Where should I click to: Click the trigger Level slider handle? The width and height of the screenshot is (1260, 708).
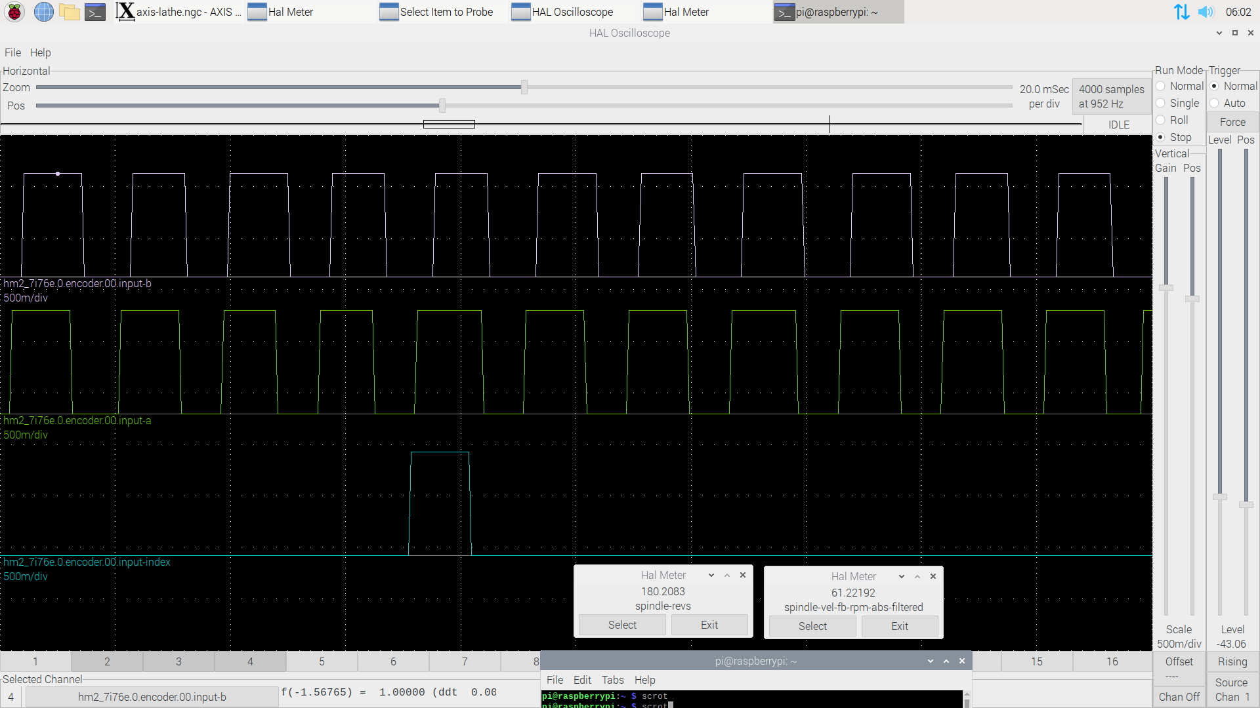point(1220,497)
